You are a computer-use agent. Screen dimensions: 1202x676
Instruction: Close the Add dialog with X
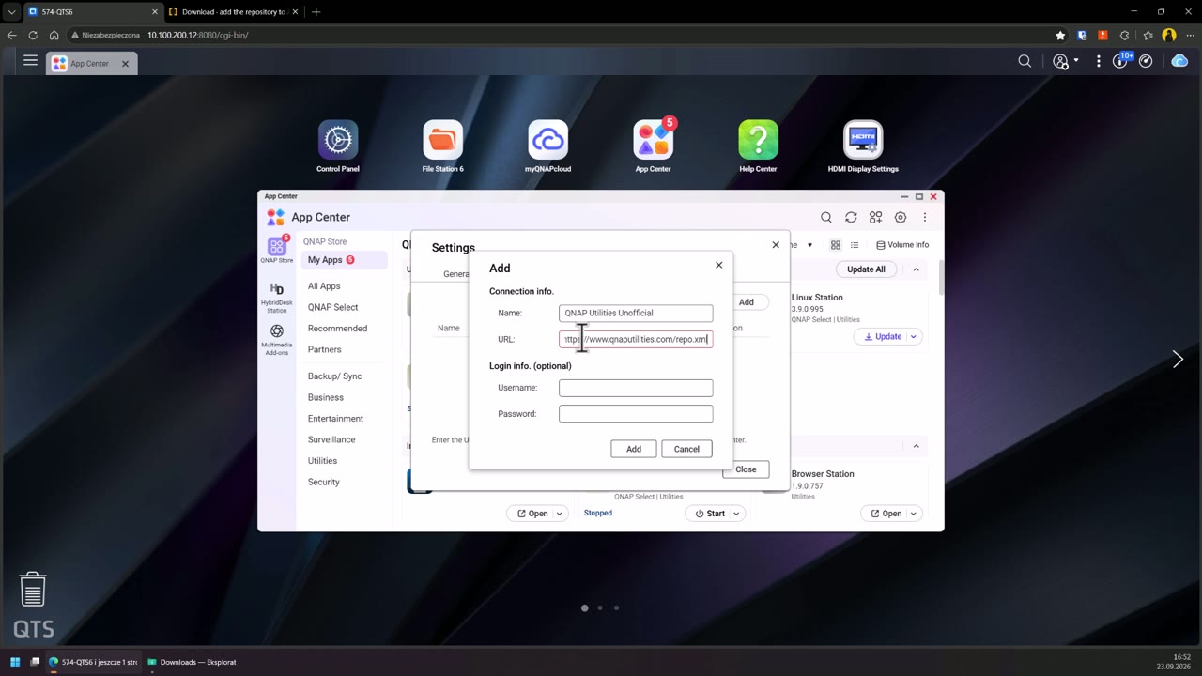pyautogui.click(x=719, y=265)
